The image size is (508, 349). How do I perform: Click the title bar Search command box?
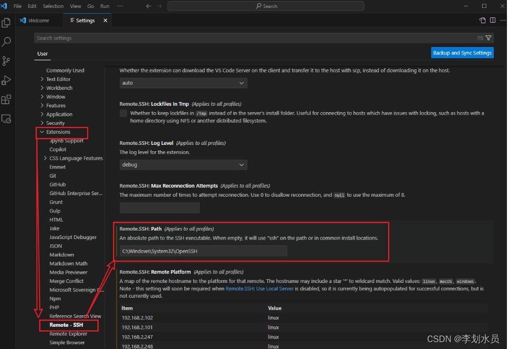point(266,6)
